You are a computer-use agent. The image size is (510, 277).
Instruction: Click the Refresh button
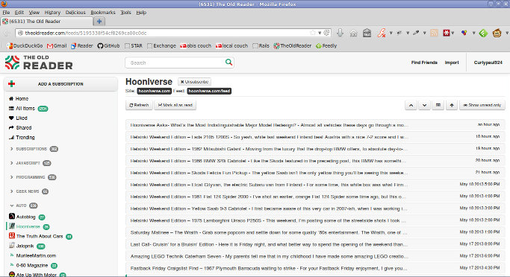pos(139,105)
